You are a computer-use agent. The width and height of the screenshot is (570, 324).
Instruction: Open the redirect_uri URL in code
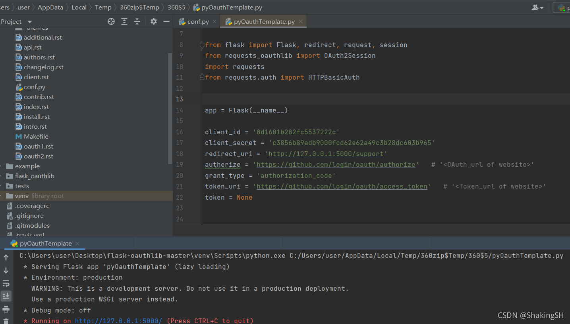tap(326, 154)
